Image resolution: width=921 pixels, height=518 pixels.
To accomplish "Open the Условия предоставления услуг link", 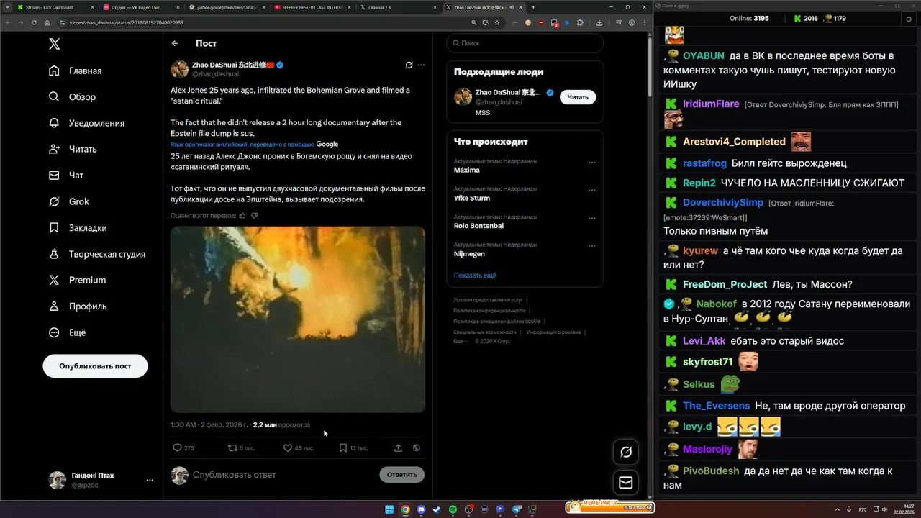I will [x=488, y=299].
